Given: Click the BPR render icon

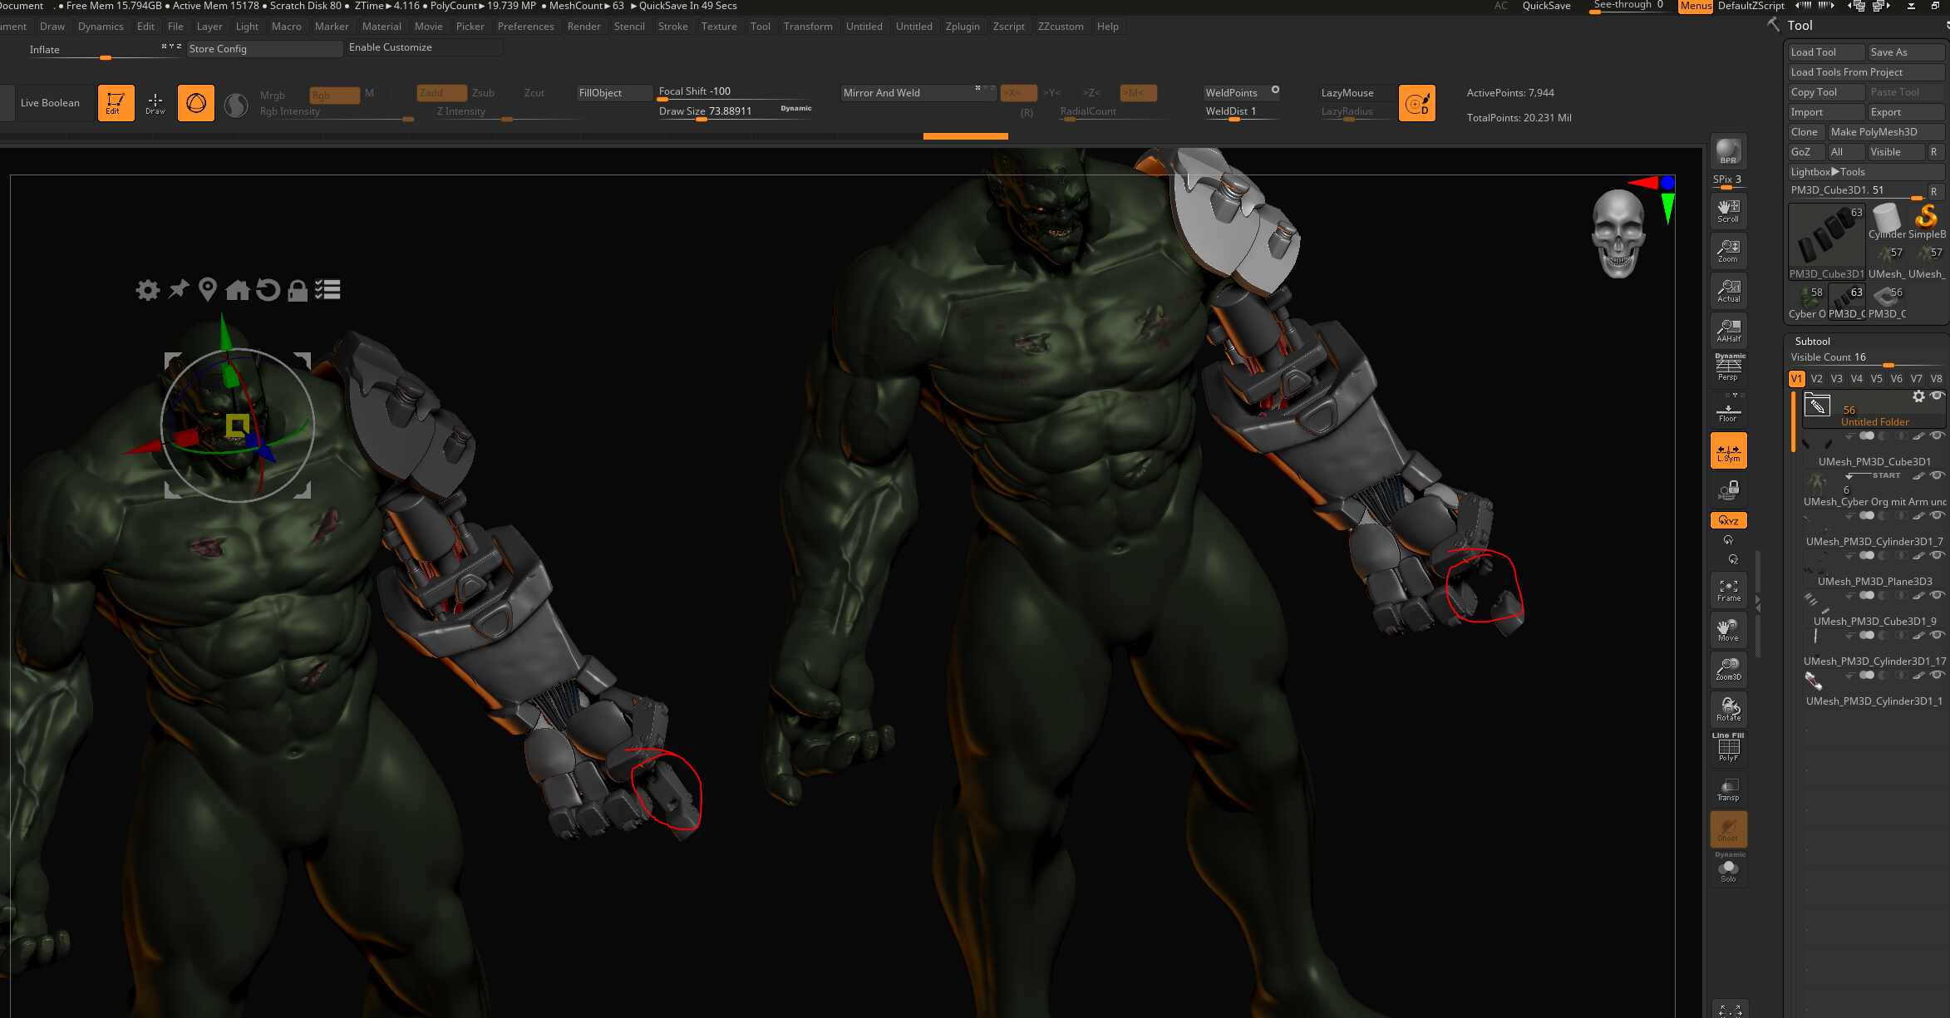Looking at the screenshot, I should tap(1728, 151).
